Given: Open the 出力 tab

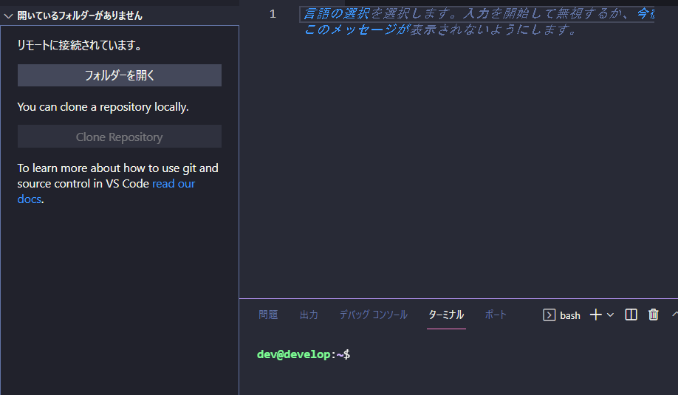Looking at the screenshot, I should [309, 315].
